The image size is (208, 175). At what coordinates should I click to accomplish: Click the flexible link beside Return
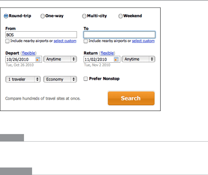coord(107,53)
